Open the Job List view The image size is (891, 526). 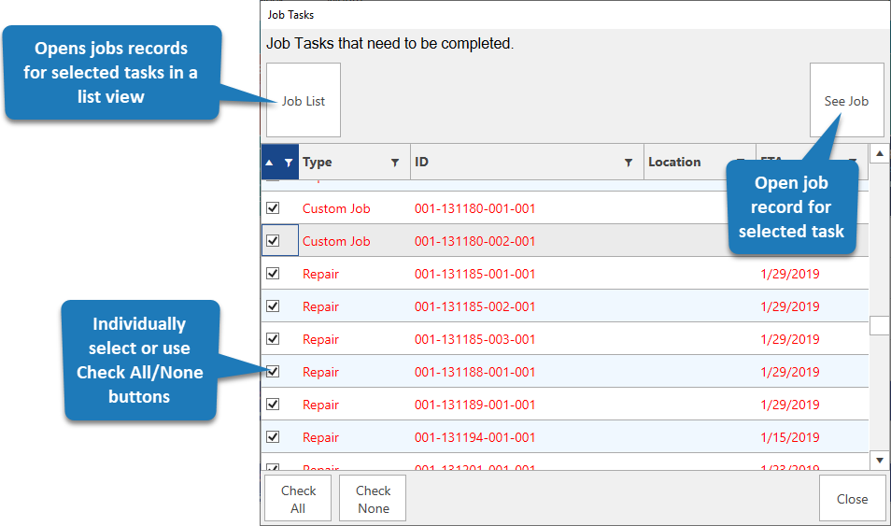click(x=304, y=101)
